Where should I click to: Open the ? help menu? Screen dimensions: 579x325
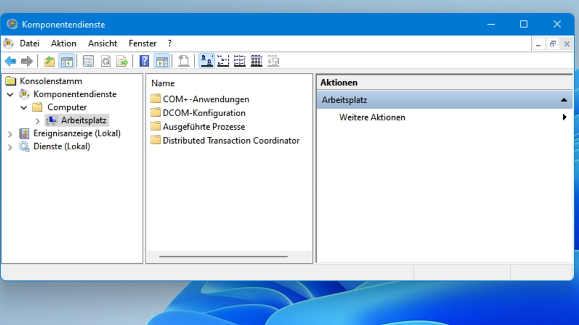170,43
